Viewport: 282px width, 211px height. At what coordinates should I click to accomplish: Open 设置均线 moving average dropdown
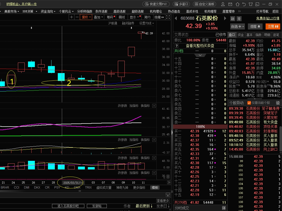[146, 23]
